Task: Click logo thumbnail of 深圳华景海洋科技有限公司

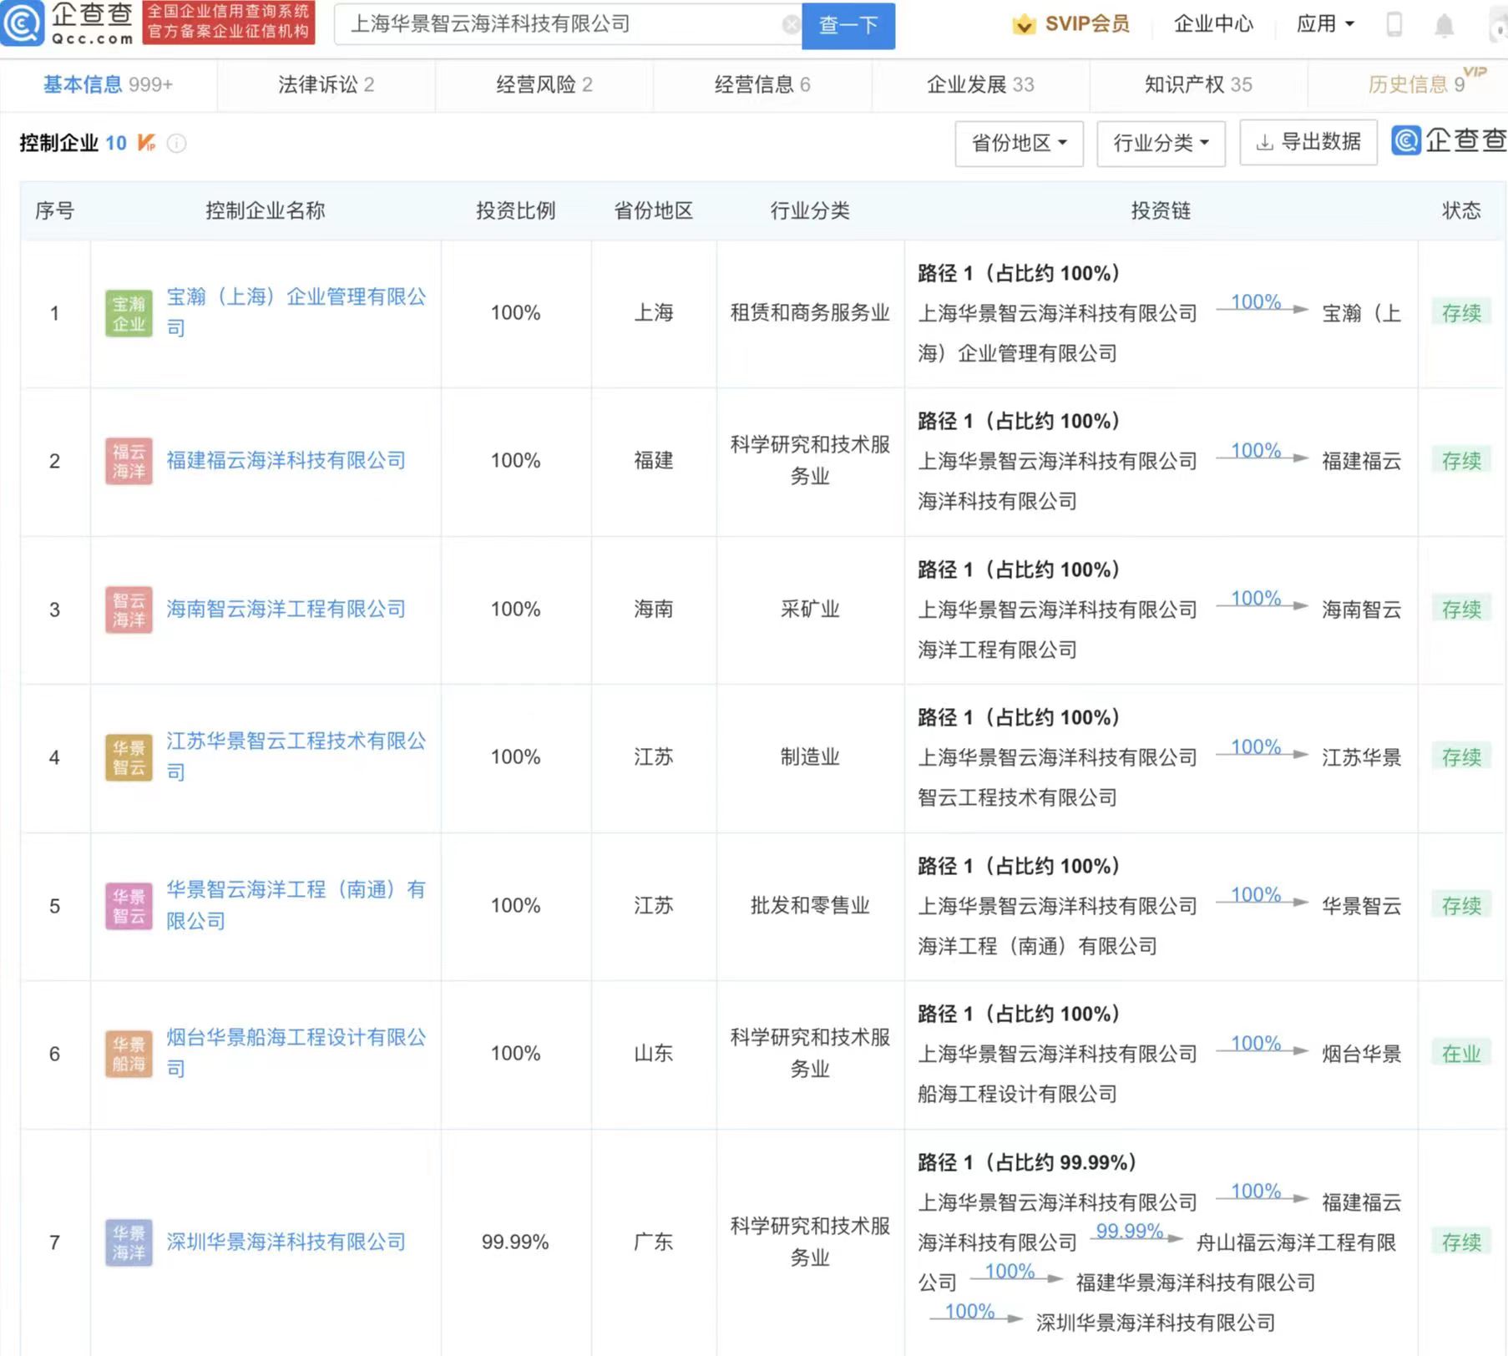Action: [129, 1242]
